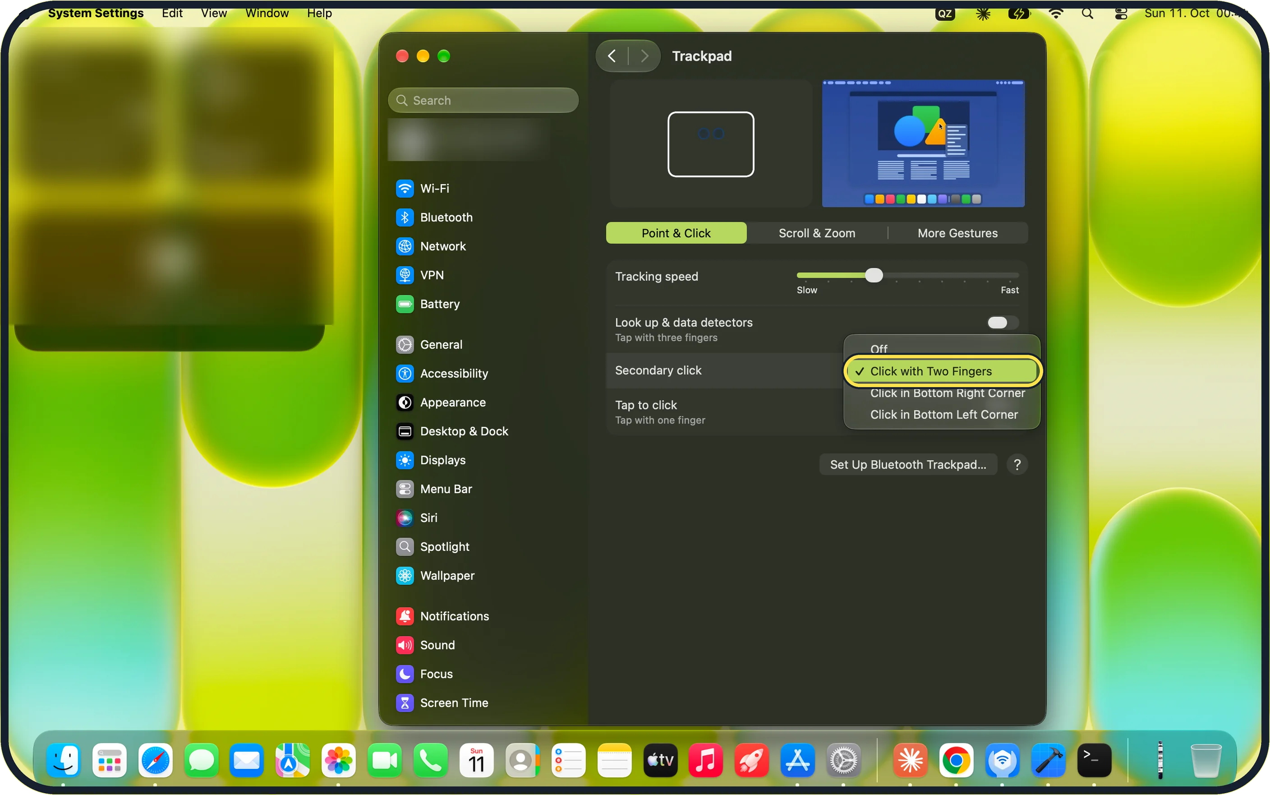Switch to Scroll & Zoom tab
The height and width of the screenshot is (795, 1270).
click(x=817, y=233)
